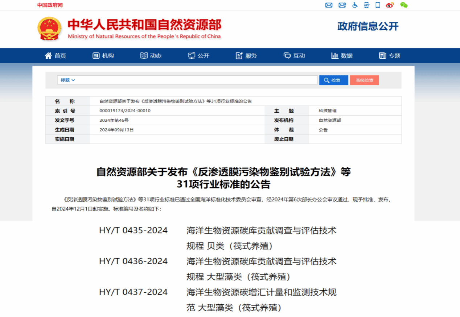Open the mobile phone version icon
This screenshot has height=317, width=460.
[378, 5]
